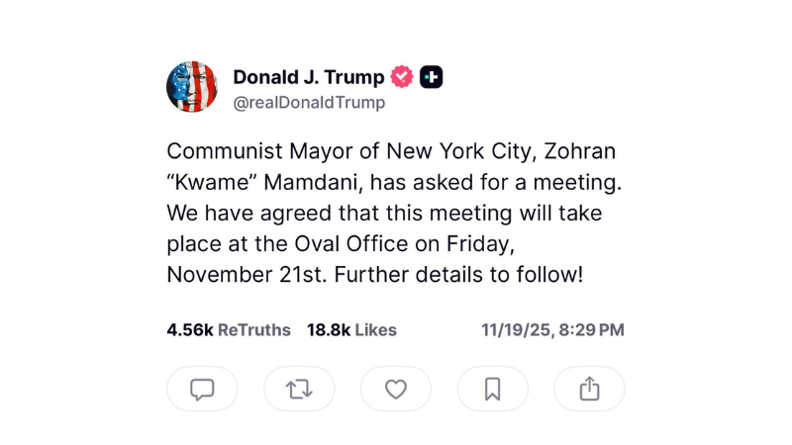Open the Donald J. Trump display name
Viewport: 792px width, 445px height.
point(308,77)
